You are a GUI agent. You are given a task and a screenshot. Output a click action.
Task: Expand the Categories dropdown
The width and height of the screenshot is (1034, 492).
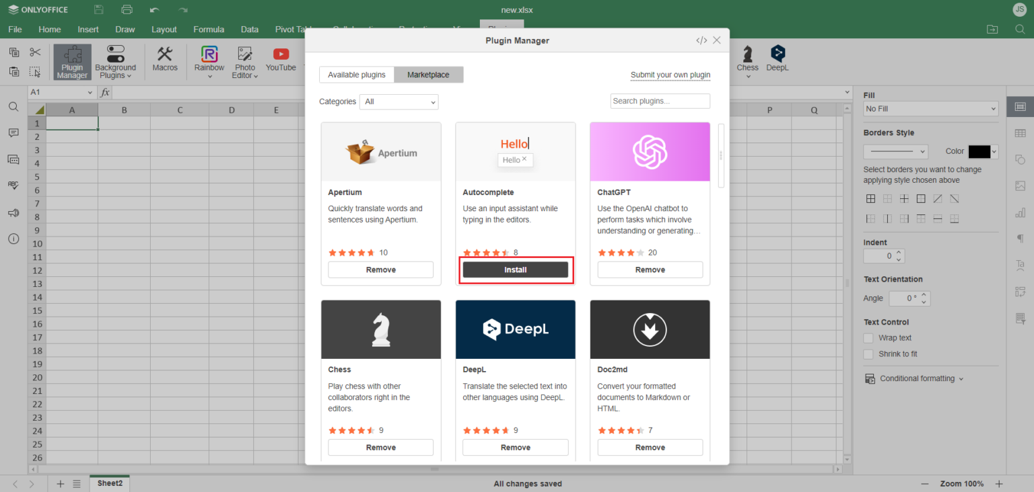[x=399, y=101]
